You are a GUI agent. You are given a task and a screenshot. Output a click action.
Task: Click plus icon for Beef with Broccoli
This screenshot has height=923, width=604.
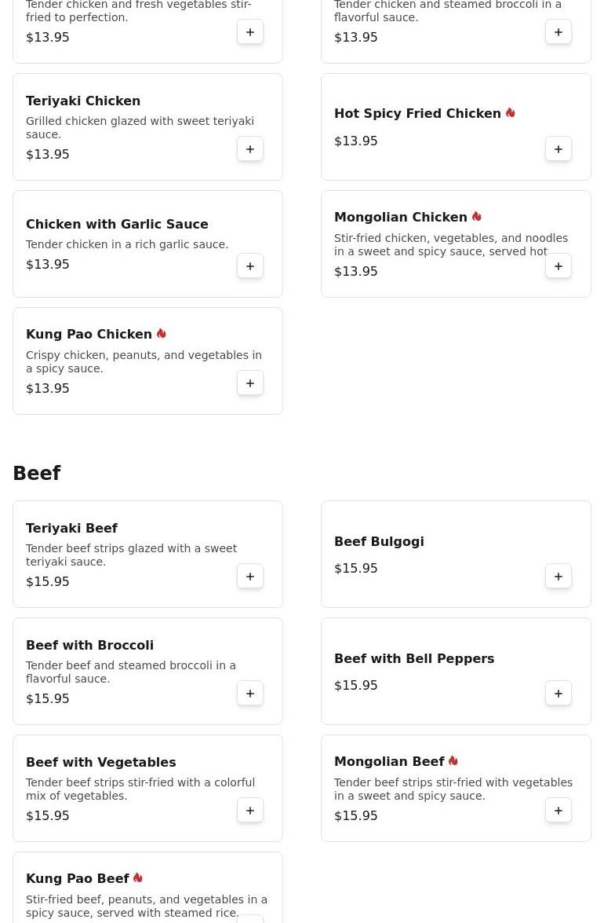tap(249, 694)
